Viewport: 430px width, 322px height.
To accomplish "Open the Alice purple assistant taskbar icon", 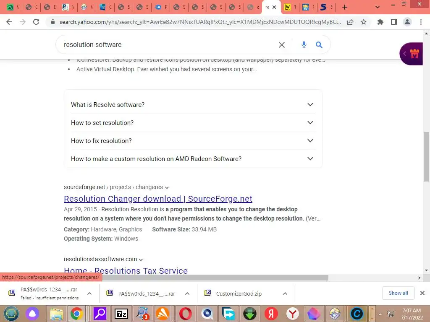I will [x=32, y=314].
